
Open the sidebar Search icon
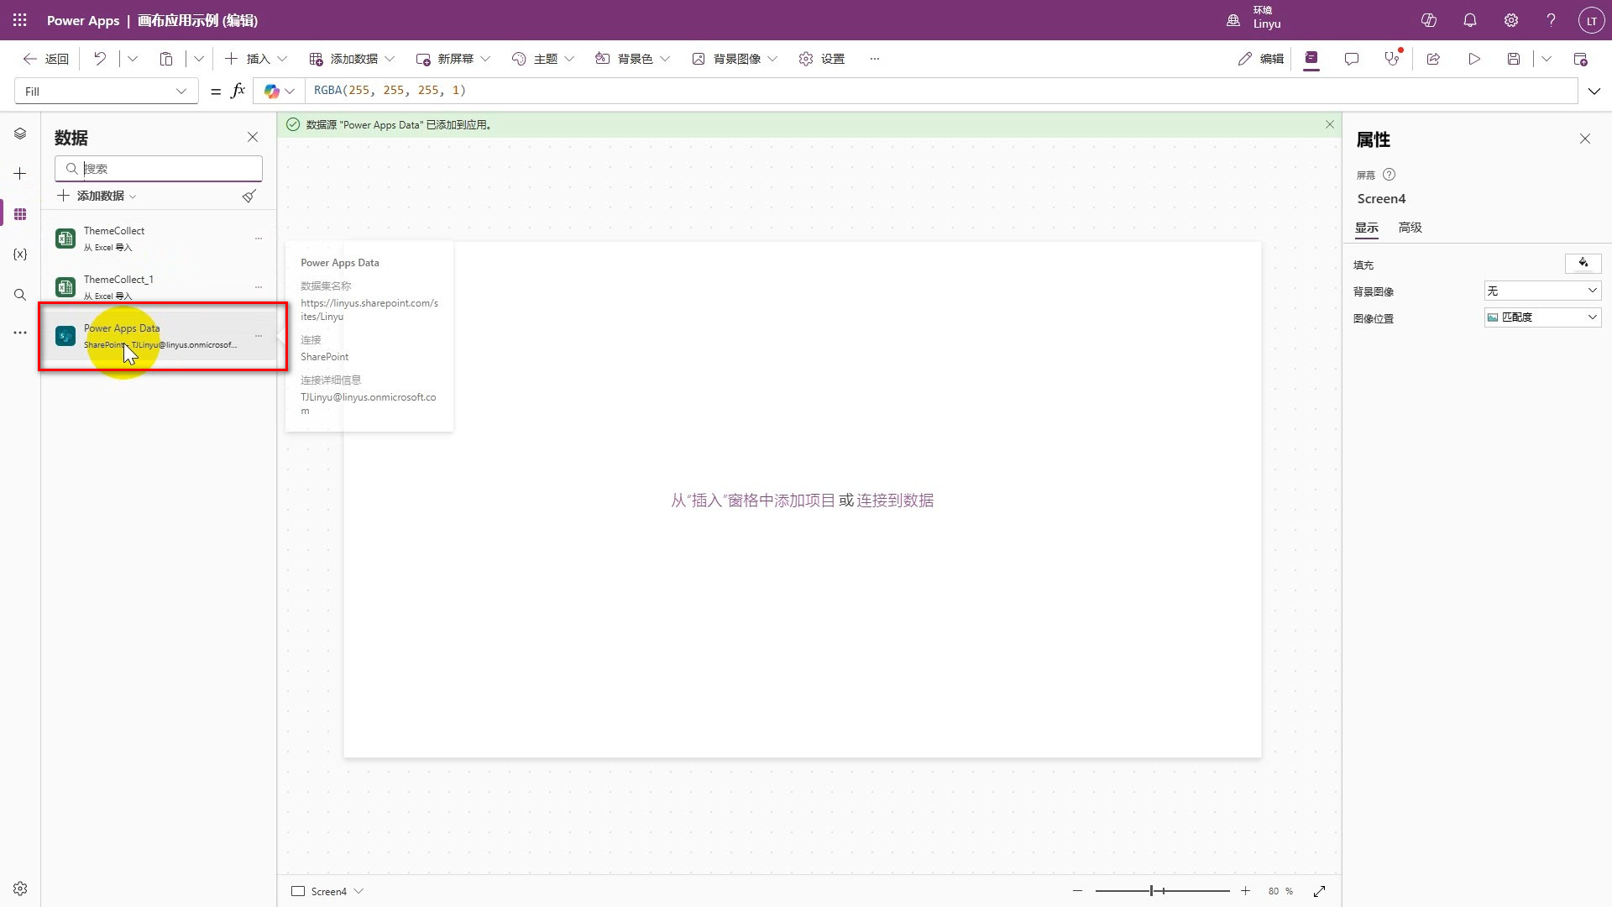click(20, 295)
